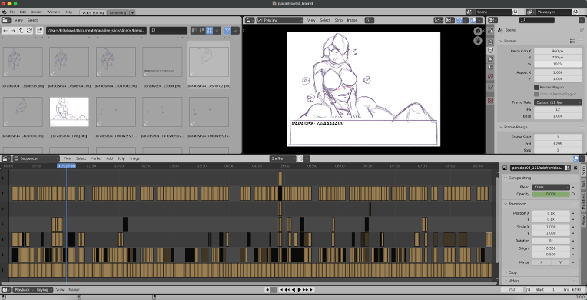Open the File menu
Viewport: 587px width, 300px height.
coord(13,12)
